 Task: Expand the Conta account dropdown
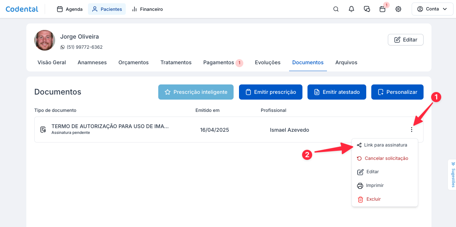(x=432, y=9)
